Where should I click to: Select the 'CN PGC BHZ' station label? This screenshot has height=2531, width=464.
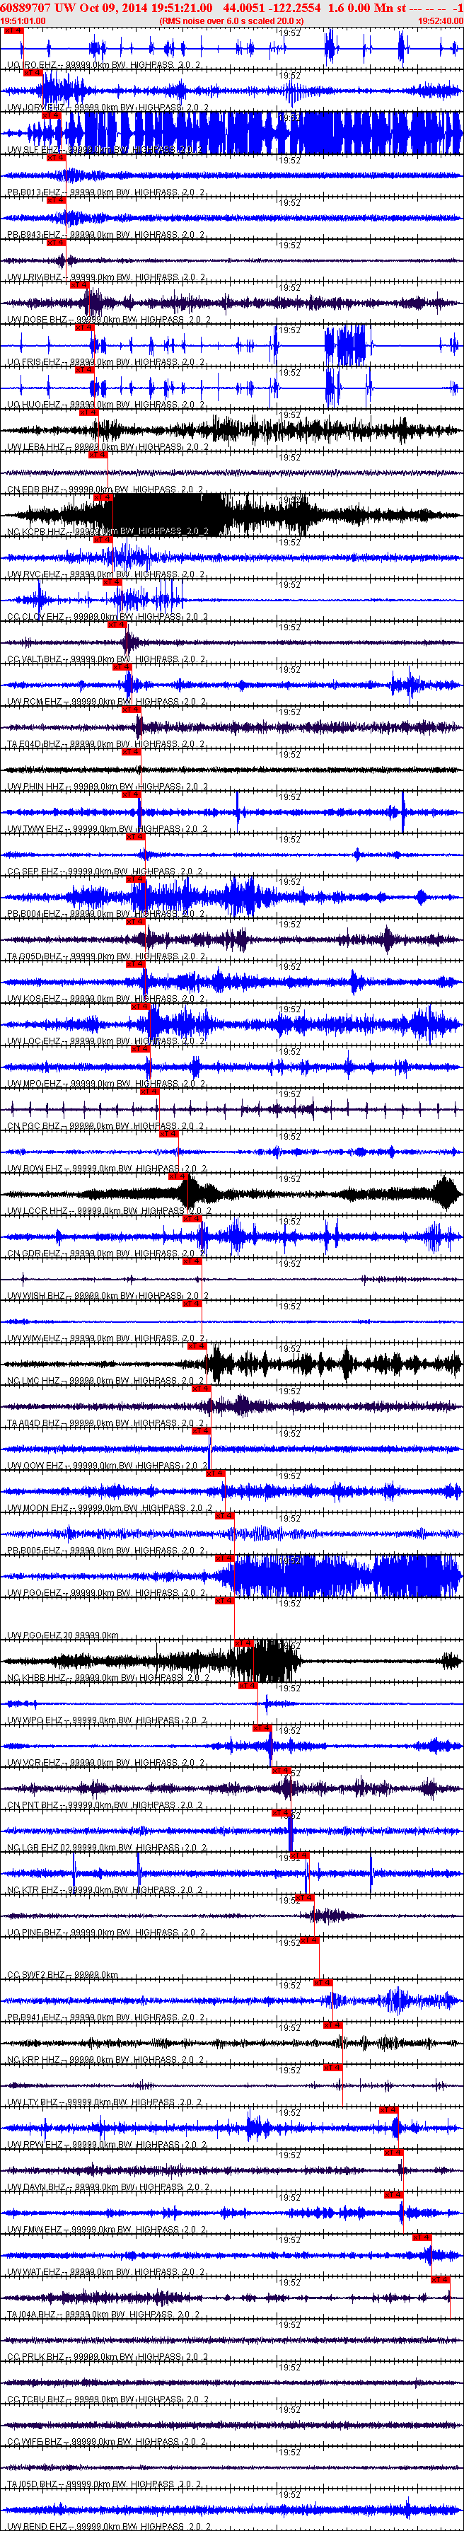pos(35,1125)
